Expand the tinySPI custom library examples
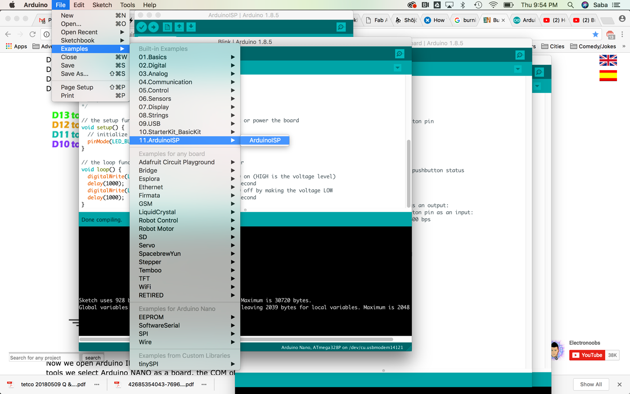The image size is (630, 394). click(x=184, y=364)
